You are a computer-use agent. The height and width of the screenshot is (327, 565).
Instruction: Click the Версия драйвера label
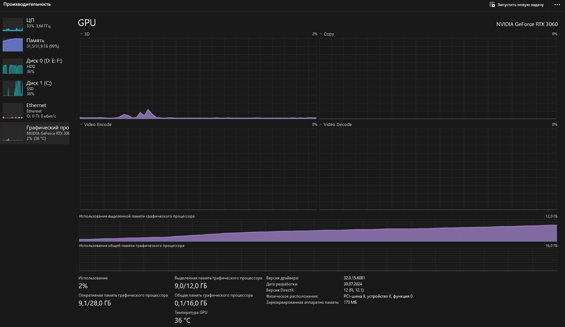tap(282, 278)
